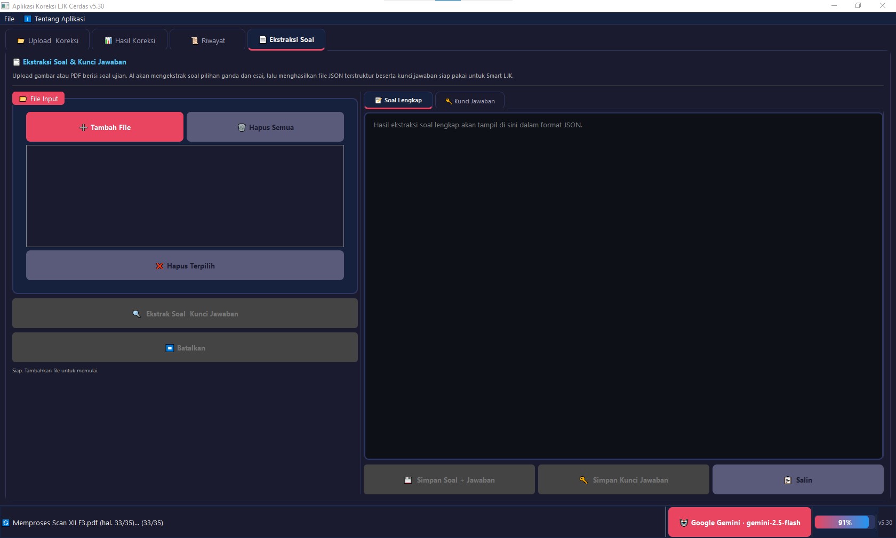Open the File menu
Viewport: 896px width, 538px height.
[x=9, y=19]
